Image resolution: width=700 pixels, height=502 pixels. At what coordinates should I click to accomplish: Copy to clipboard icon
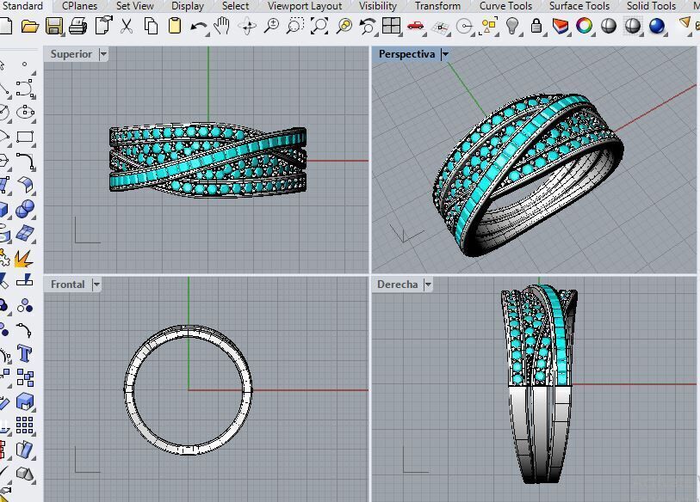(151, 27)
